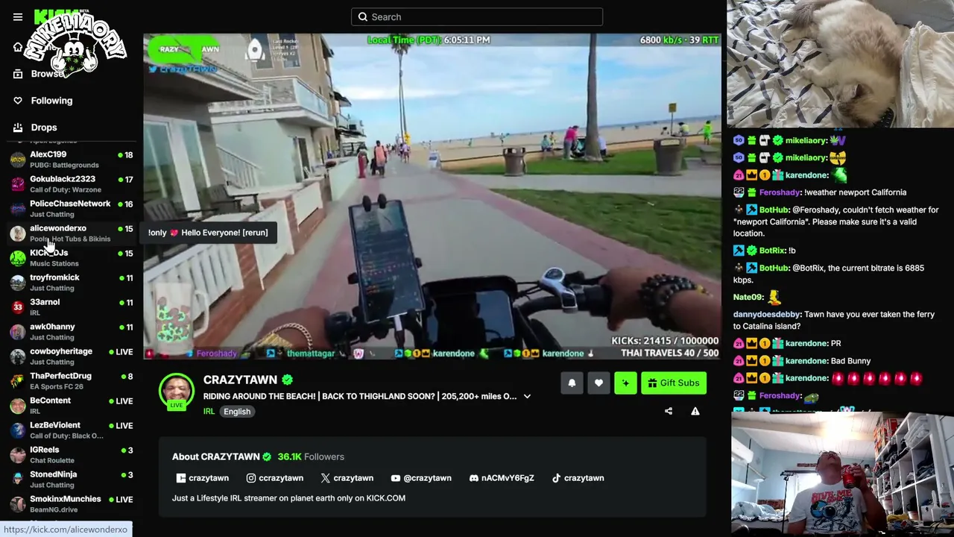Image resolution: width=954 pixels, height=537 pixels.
Task: Click the Drops icon in the sidebar
Action: (x=18, y=128)
